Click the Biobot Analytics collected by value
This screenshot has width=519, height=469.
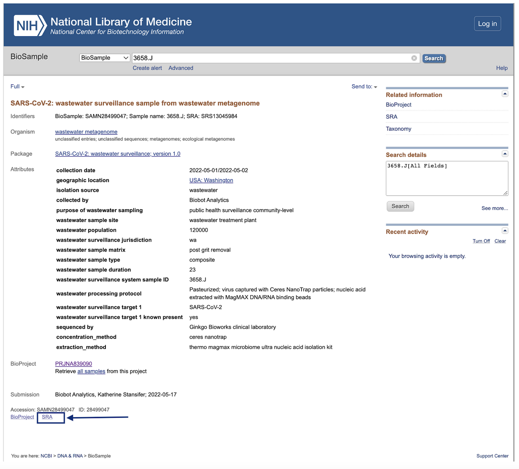(209, 200)
